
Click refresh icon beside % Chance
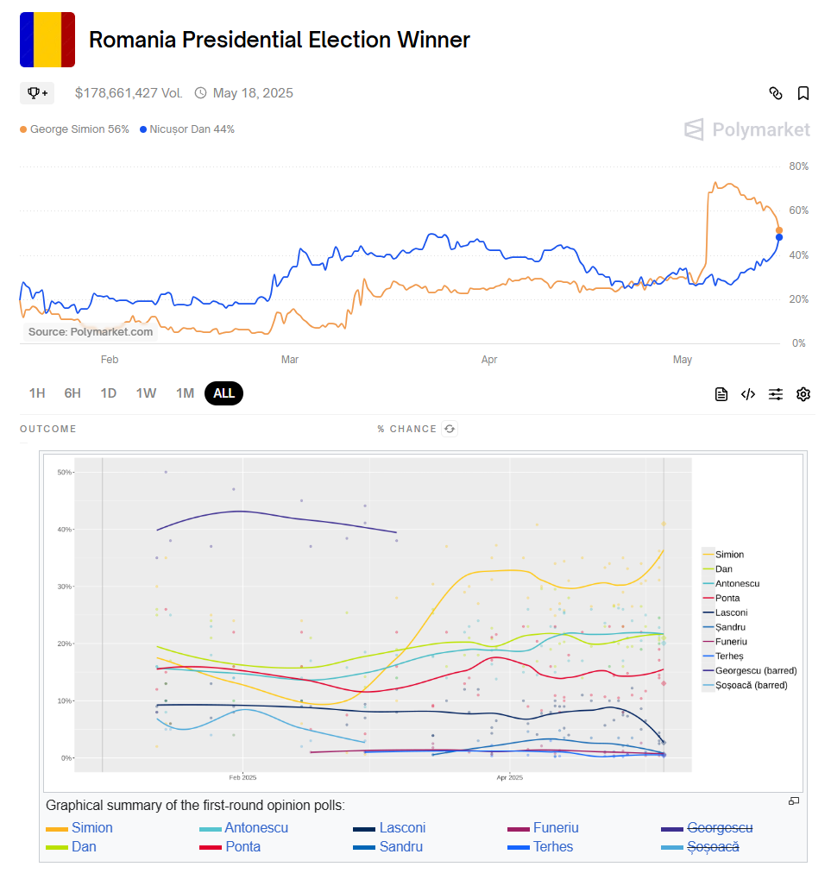(449, 429)
